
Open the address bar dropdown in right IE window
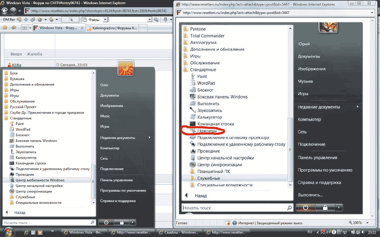[372, 13]
